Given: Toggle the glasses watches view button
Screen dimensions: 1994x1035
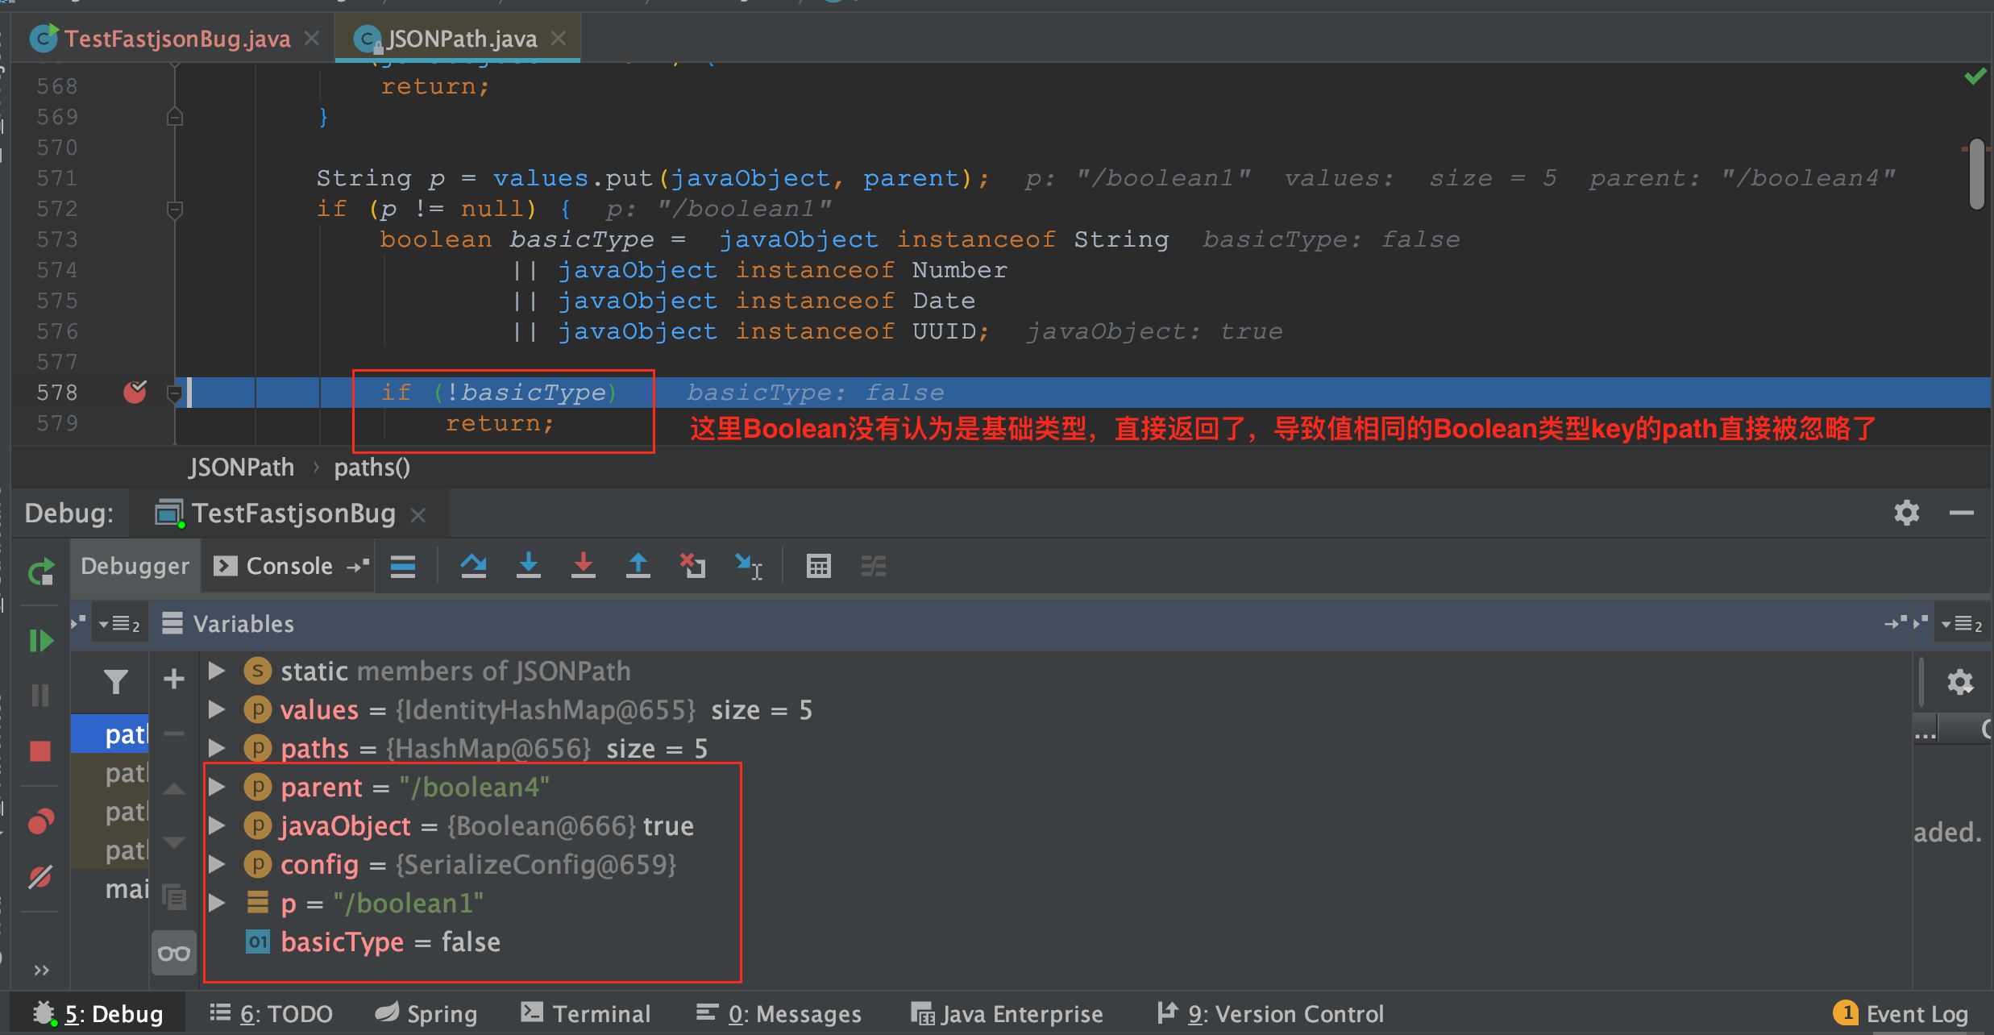Looking at the screenshot, I should [x=174, y=954].
